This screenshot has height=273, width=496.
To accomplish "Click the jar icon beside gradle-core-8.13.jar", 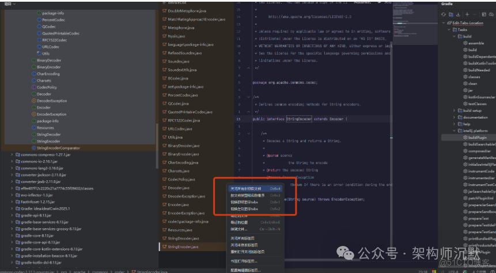I will click(x=18, y=236).
